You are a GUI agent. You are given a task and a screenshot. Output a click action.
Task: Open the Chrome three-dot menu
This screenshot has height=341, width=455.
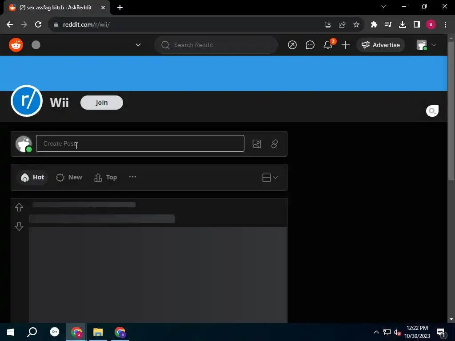click(x=445, y=25)
